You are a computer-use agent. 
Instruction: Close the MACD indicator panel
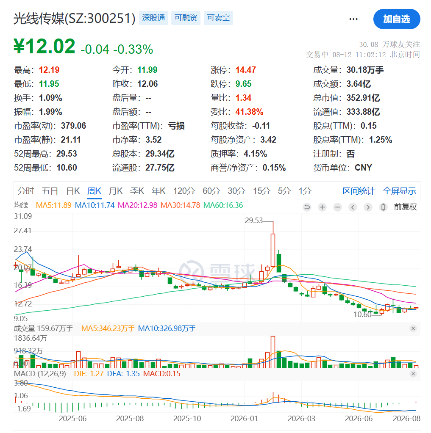pyautogui.click(x=413, y=374)
